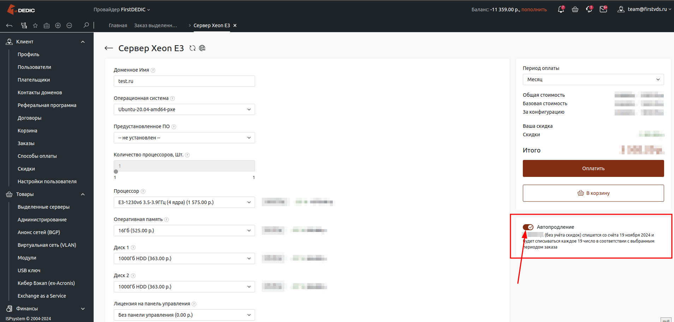The image size is (674, 322).
Task: Click the В корзину button
Action: click(x=593, y=193)
